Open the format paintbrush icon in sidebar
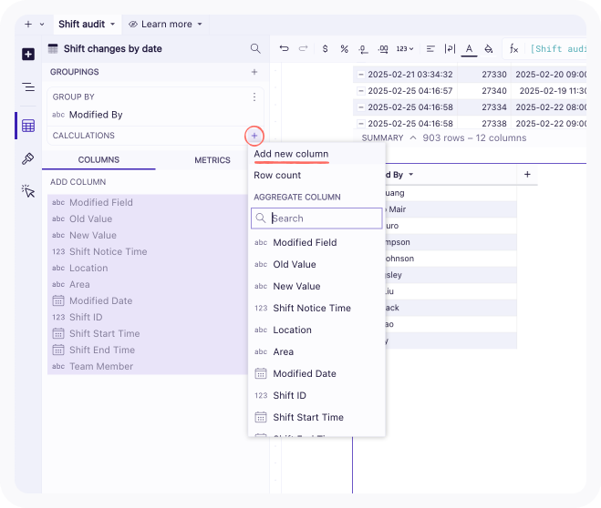Screen dimensions: 601x508 (28, 158)
